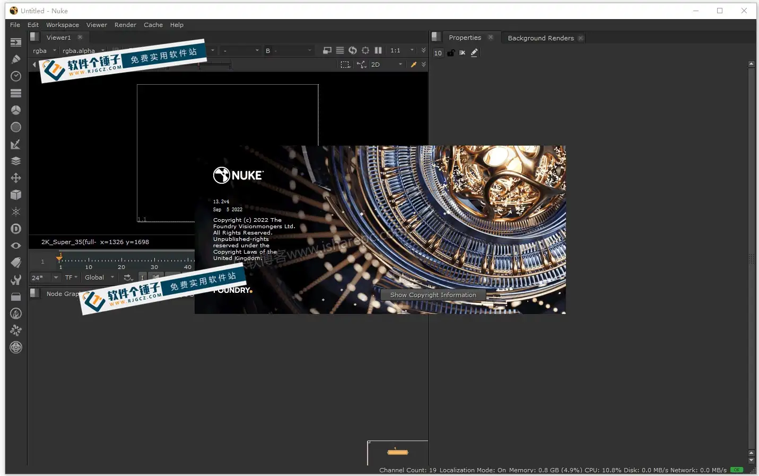Click the Properties pane content menu icon

(436, 37)
